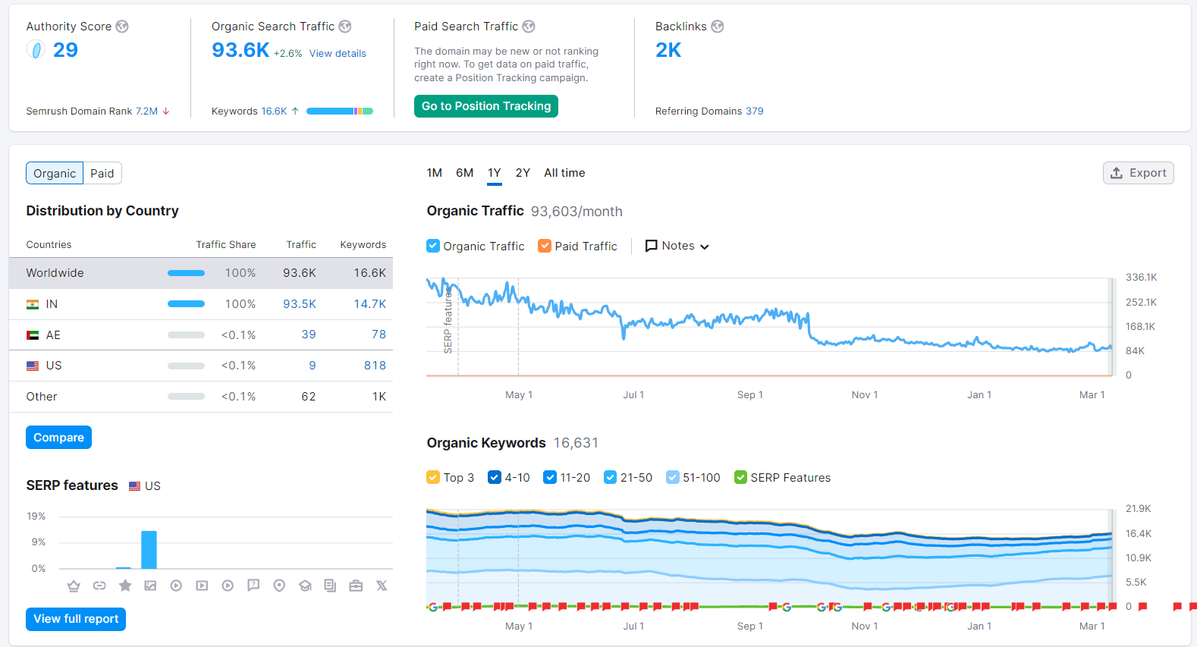
Task: Click the AE traffic value 39
Action: [309, 334]
